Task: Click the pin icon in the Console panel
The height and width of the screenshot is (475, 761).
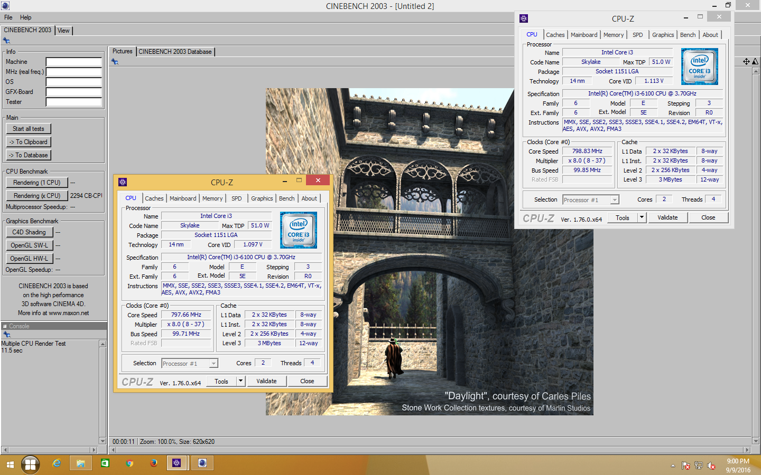Action: coord(6,335)
